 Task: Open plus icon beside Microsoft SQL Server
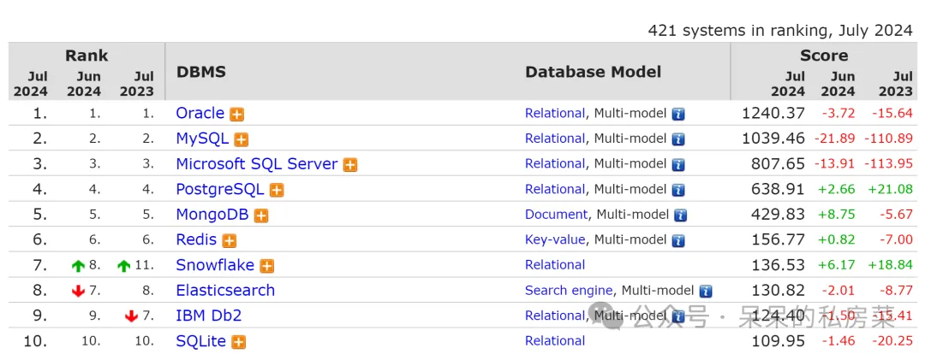pos(350,165)
